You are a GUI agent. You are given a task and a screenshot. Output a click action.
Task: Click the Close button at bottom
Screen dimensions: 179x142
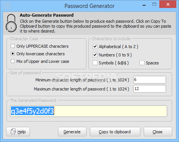[158, 132]
